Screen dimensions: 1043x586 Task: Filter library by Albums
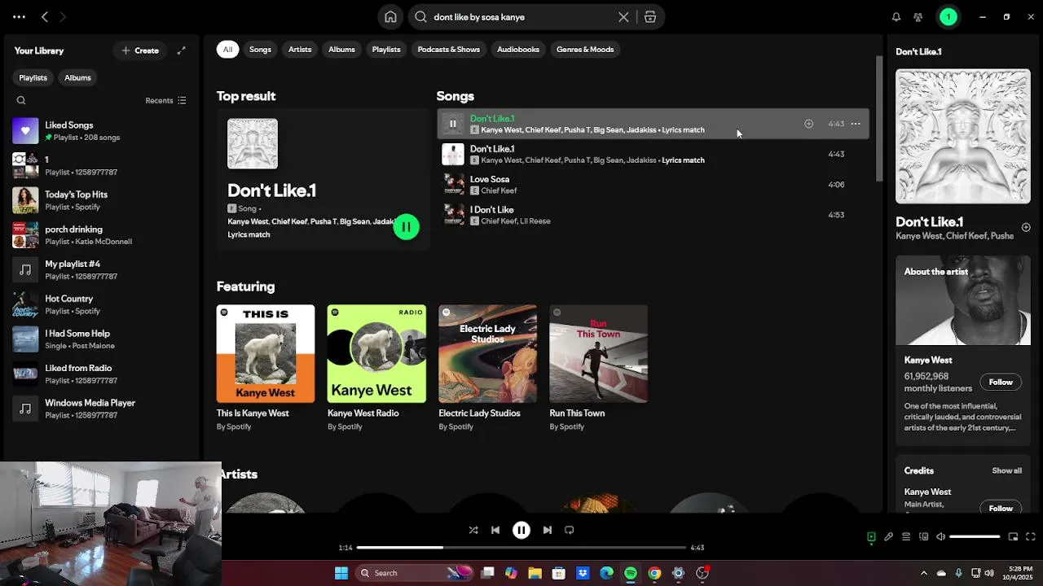coord(77,77)
